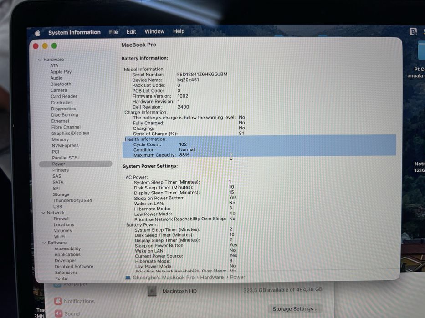Close the System Information window
Viewport: 425px width, 318px height.
point(36,46)
